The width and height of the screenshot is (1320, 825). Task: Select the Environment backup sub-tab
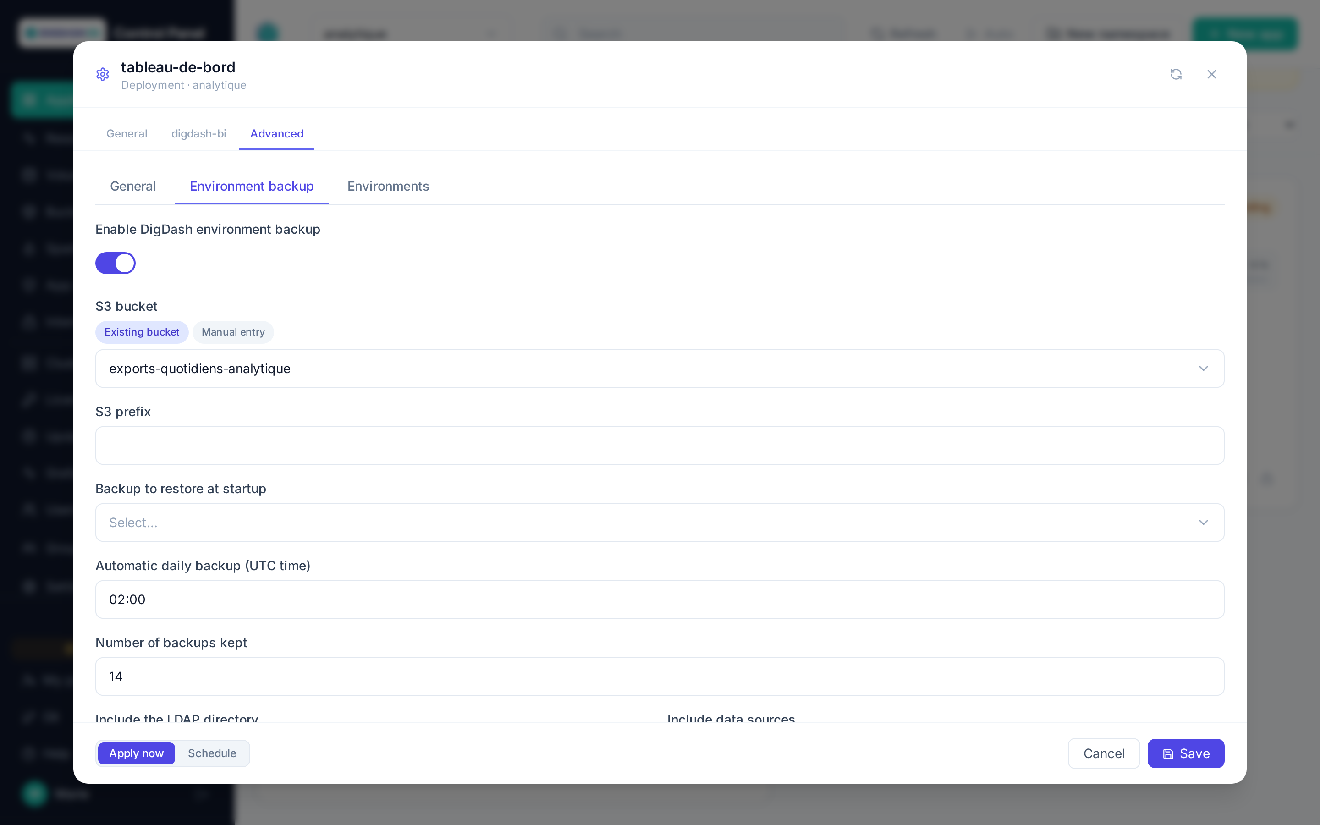pyautogui.click(x=252, y=186)
